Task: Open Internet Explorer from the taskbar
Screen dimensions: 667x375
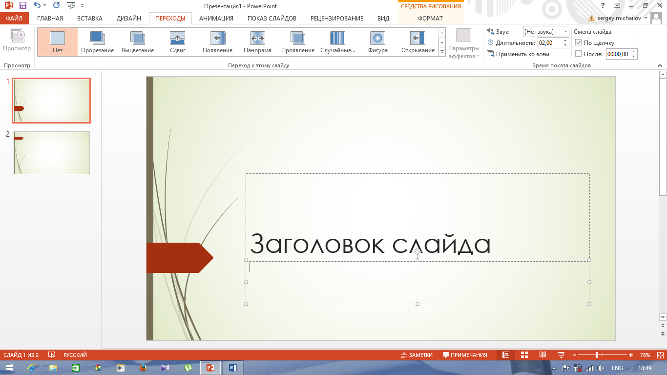Action: point(31,368)
